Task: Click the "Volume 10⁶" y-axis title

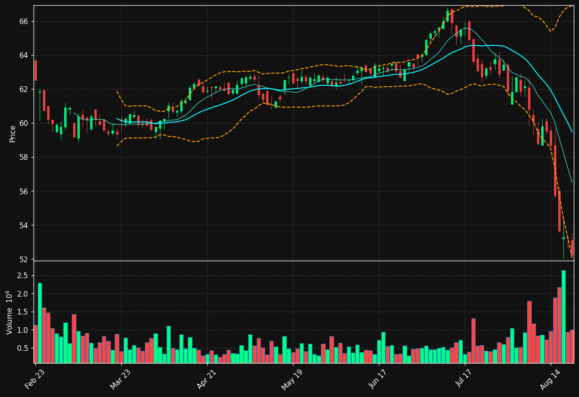Action: tap(10, 312)
